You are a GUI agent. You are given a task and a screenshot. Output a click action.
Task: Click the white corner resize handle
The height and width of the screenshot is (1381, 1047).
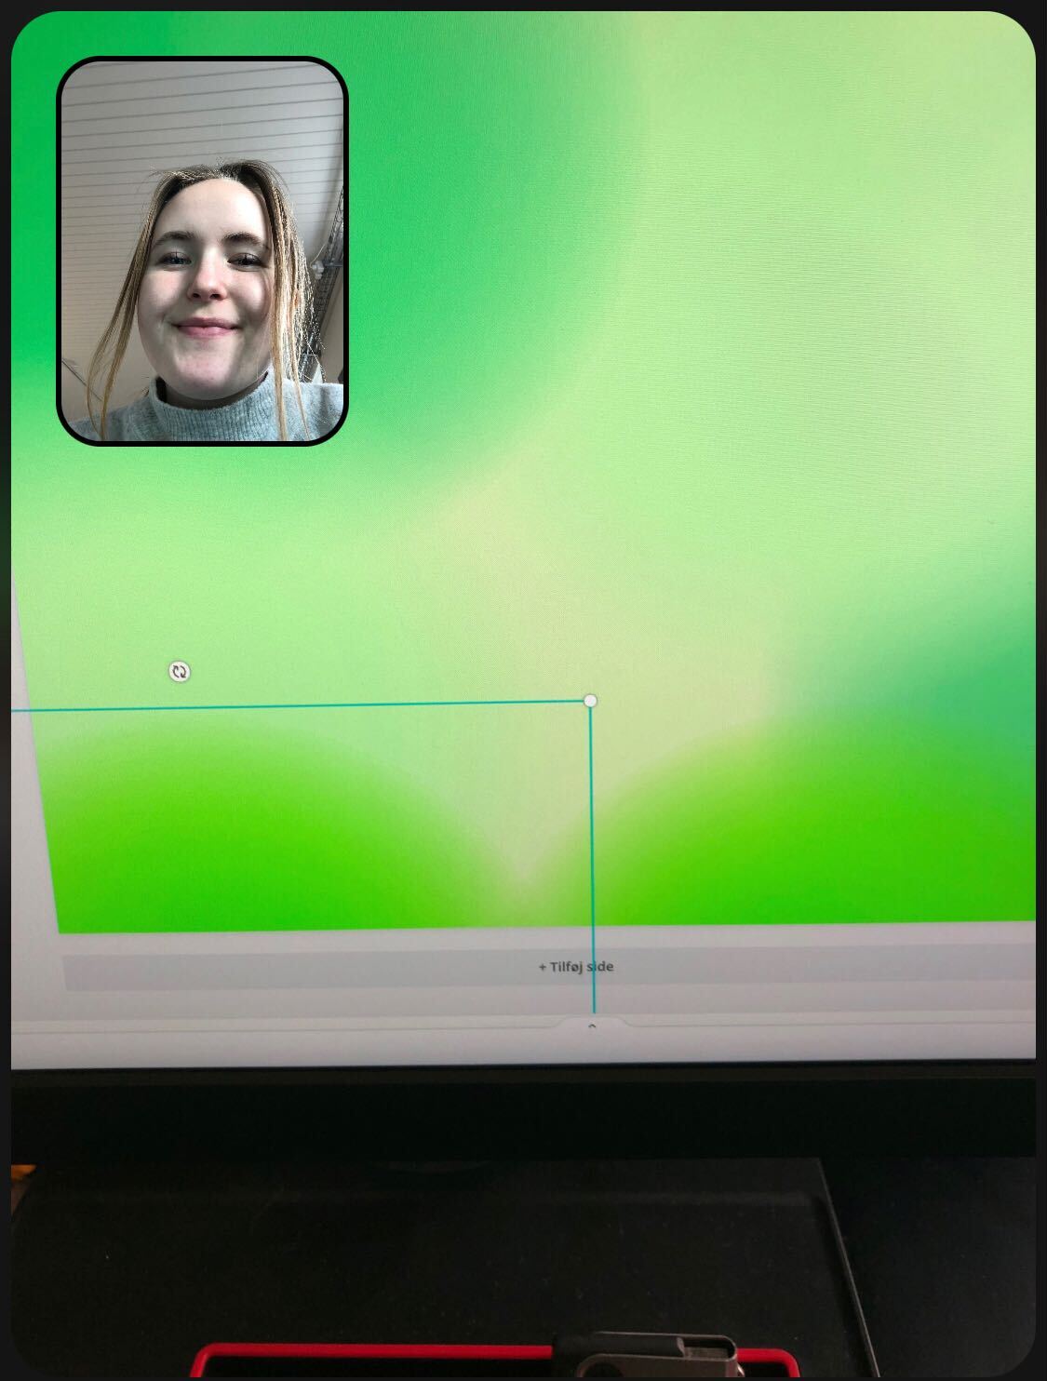click(590, 700)
